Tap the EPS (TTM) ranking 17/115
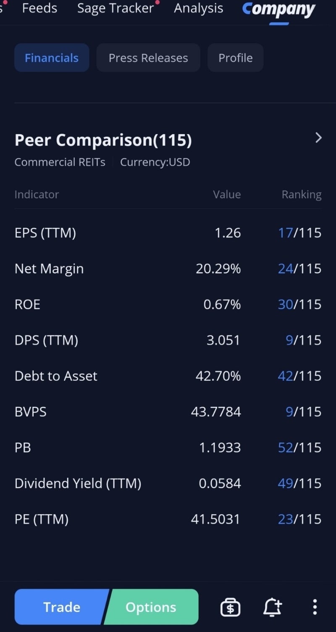This screenshot has height=632, width=336. pyautogui.click(x=299, y=233)
